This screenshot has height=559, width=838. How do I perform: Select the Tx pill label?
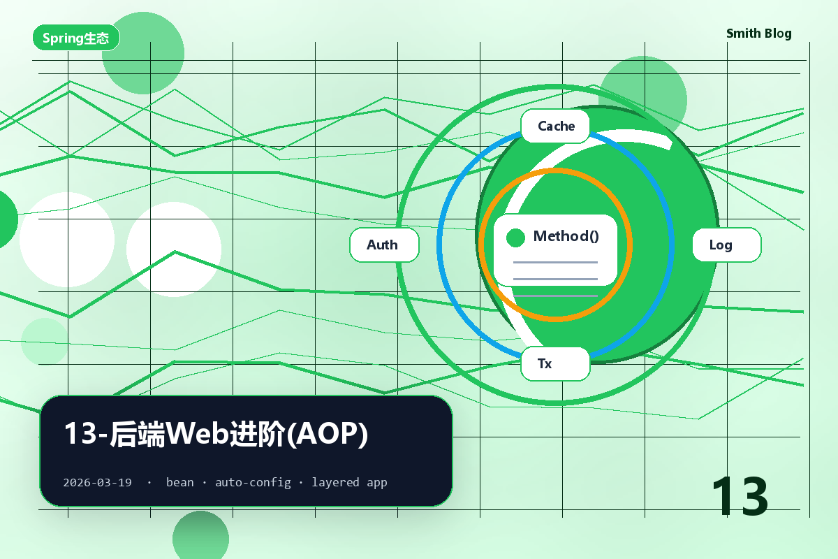coord(556,363)
